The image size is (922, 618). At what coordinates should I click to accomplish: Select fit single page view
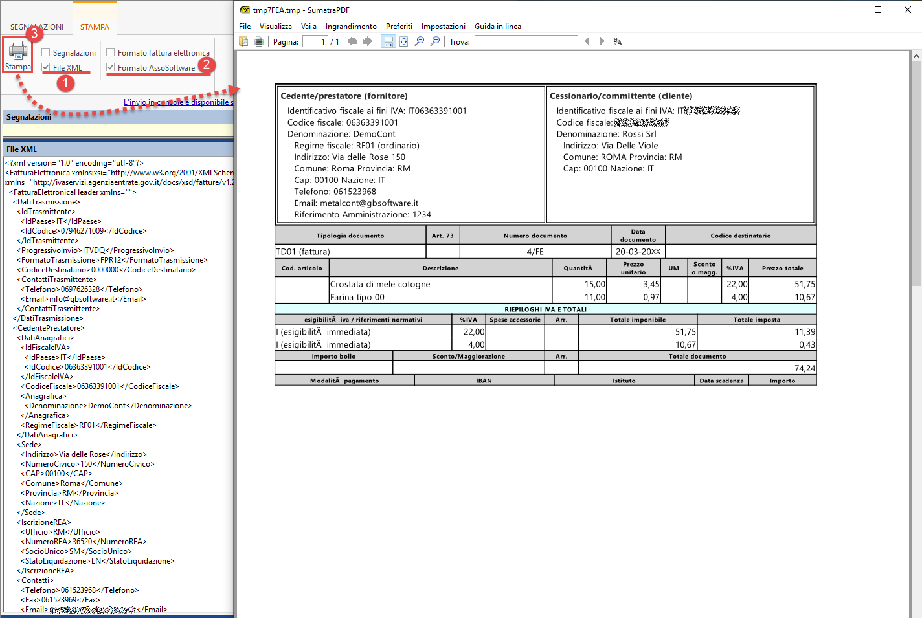pos(403,41)
